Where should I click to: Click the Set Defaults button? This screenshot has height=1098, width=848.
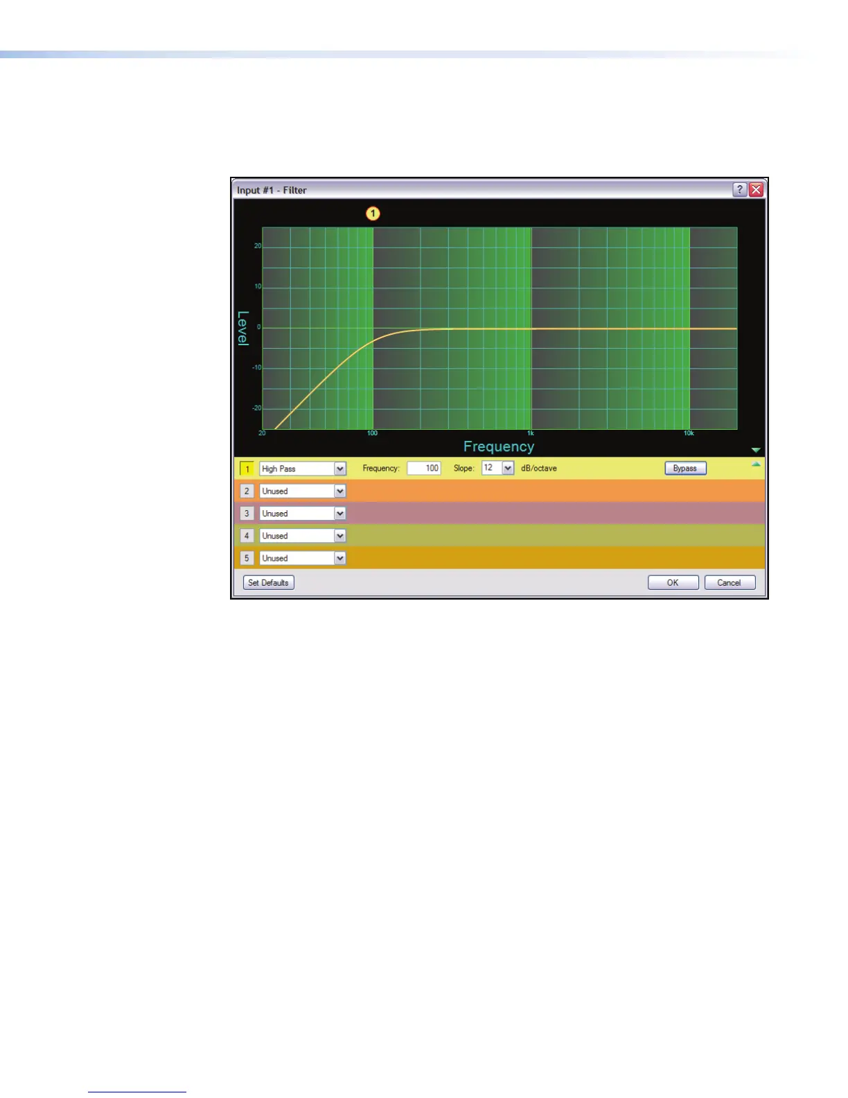(269, 582)
